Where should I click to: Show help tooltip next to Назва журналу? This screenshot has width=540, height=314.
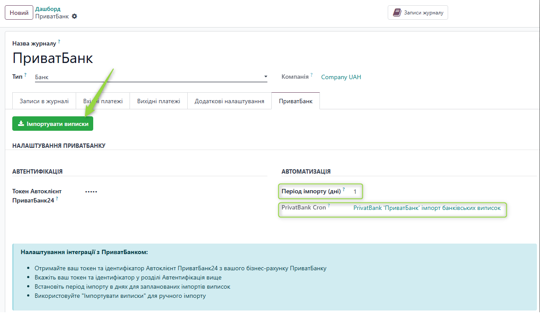click(59, 42)
